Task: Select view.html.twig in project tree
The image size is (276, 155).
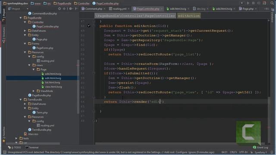Action: [51, 87]
